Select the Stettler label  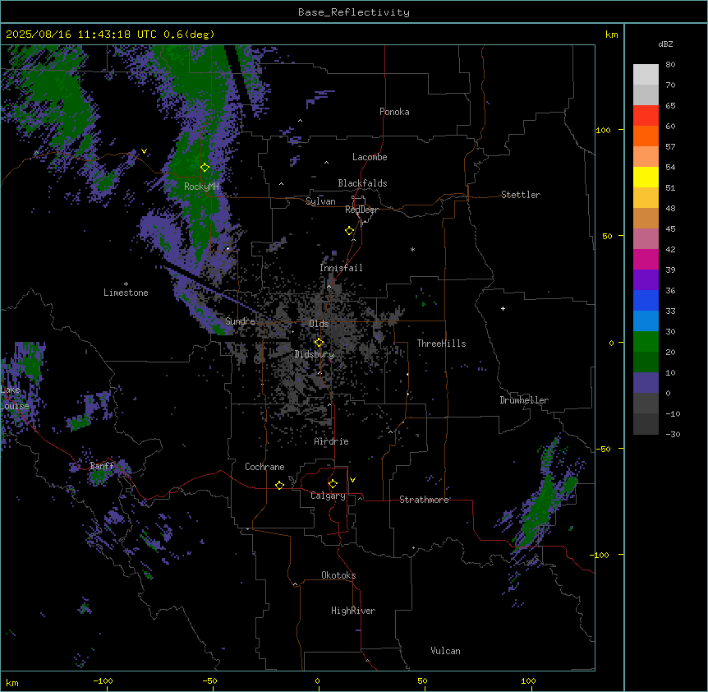coord(521,195)
